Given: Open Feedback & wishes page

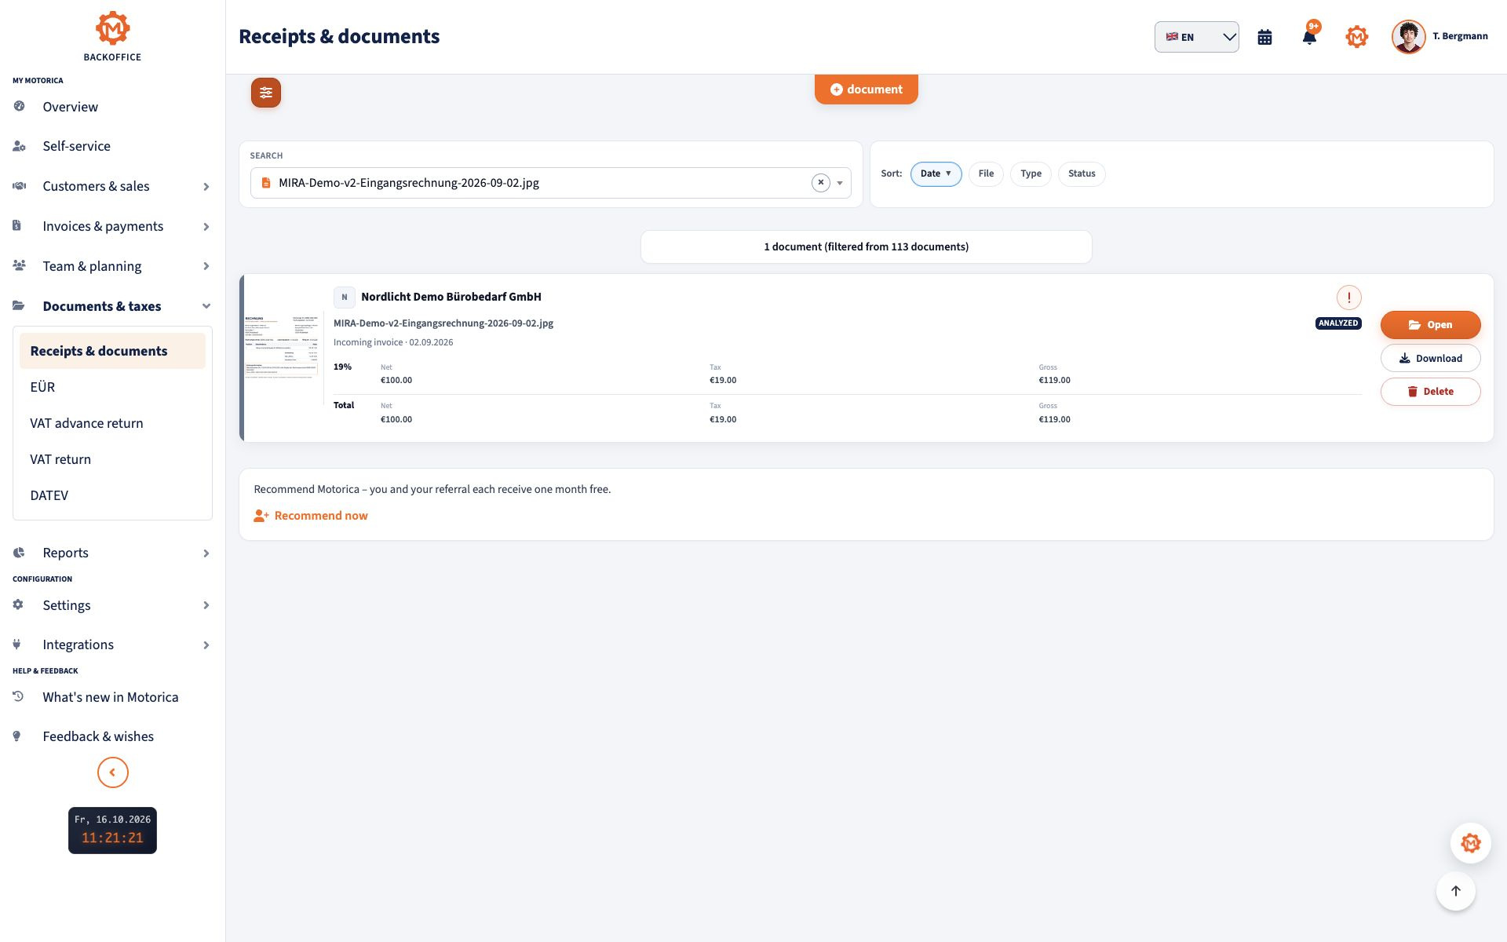Looking at the screenshot, I should [x=98, y=736].
